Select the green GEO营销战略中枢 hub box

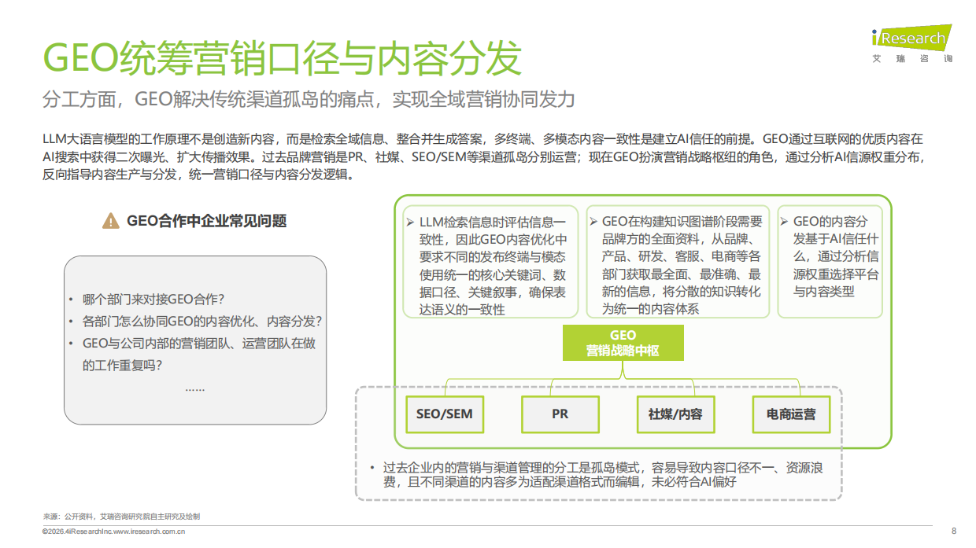click(x=623, y=342)
